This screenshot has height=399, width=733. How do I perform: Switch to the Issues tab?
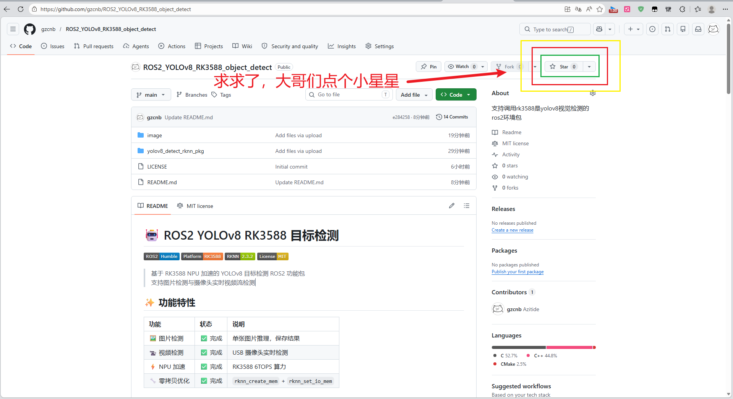pyautogui.click(x=53, y=46)
